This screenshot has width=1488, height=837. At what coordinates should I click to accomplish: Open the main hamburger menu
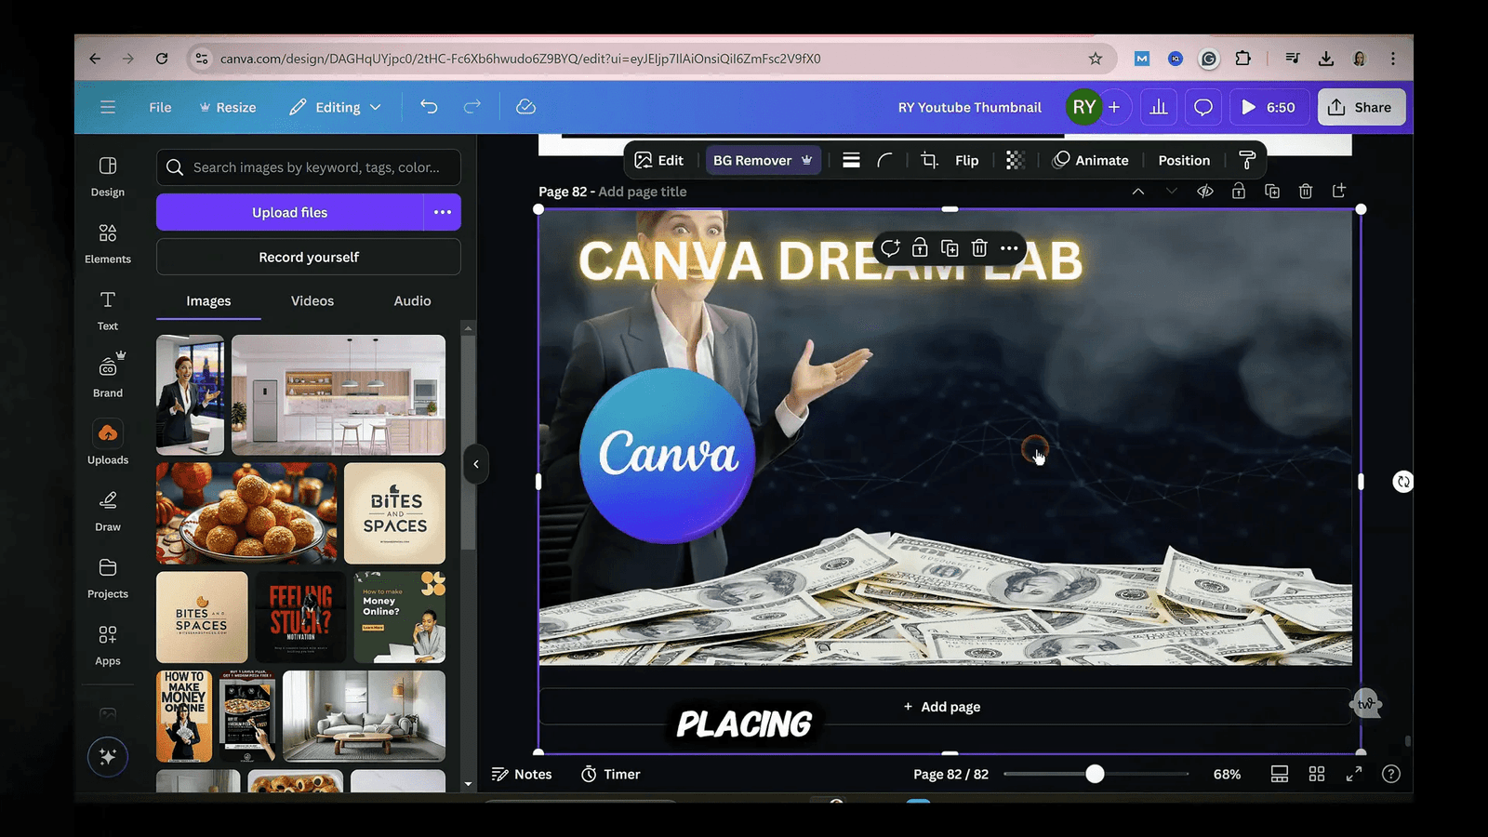point(108,107)
